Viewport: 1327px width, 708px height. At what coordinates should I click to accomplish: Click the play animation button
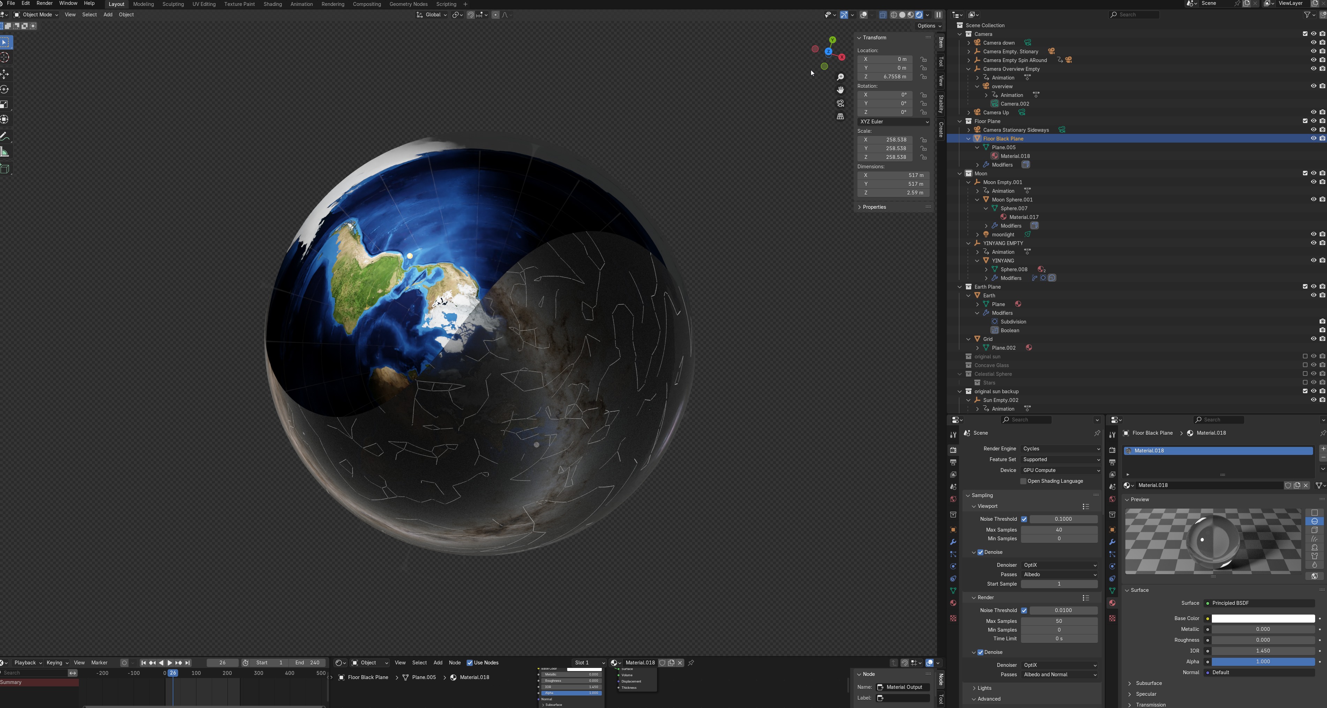point(170,663)
